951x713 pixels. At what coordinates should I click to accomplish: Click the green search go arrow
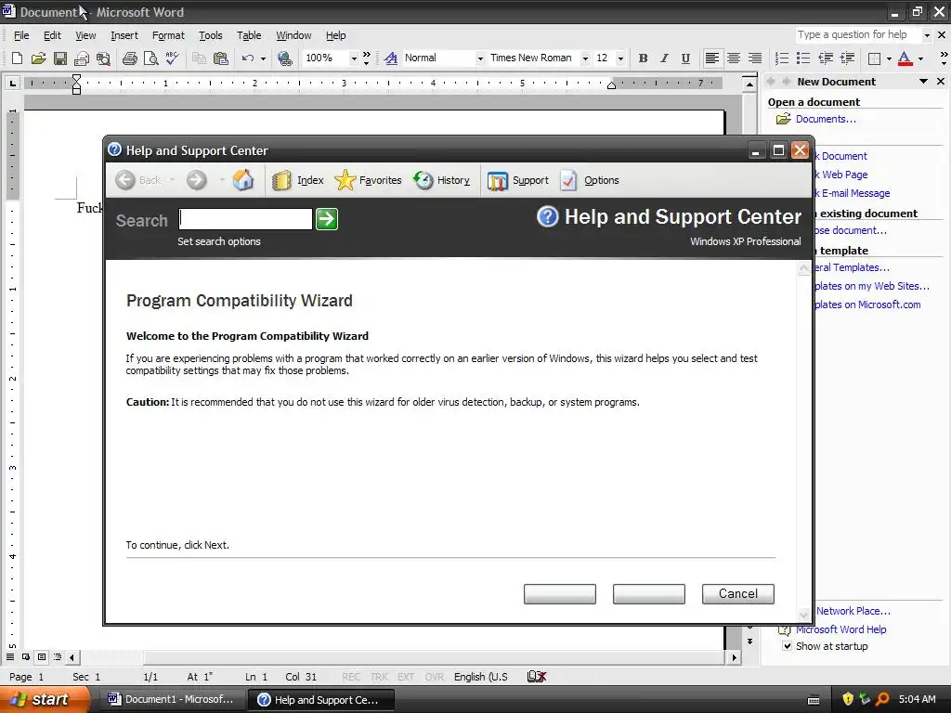327,219
